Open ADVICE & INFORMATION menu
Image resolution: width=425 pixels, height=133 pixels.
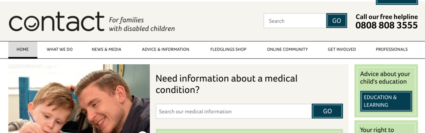coord(166,49)
